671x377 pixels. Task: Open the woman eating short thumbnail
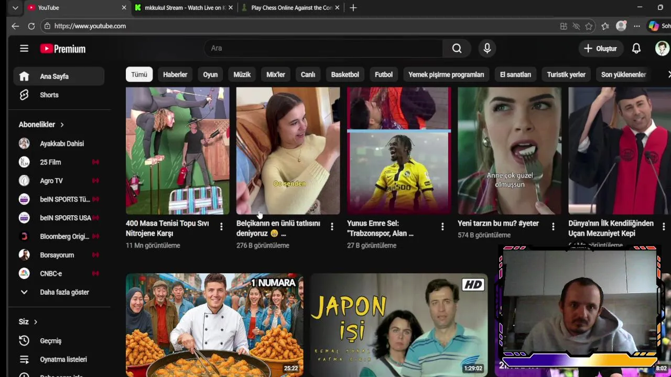[509, 151]
